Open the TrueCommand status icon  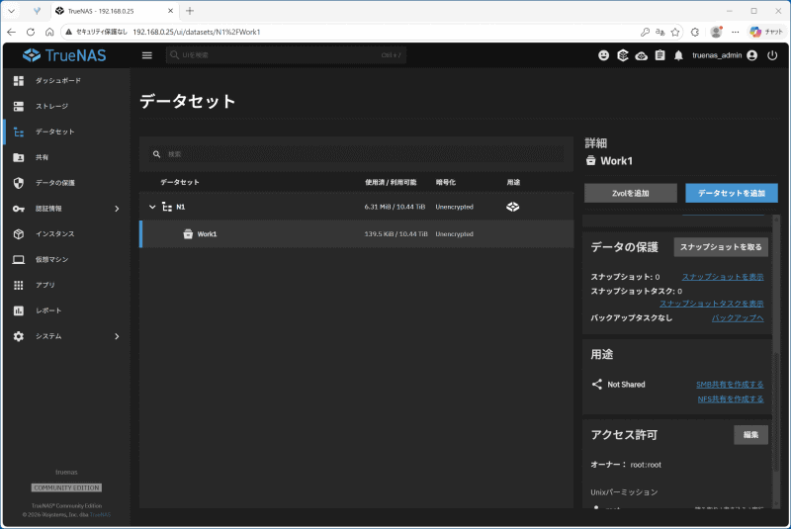623,55
